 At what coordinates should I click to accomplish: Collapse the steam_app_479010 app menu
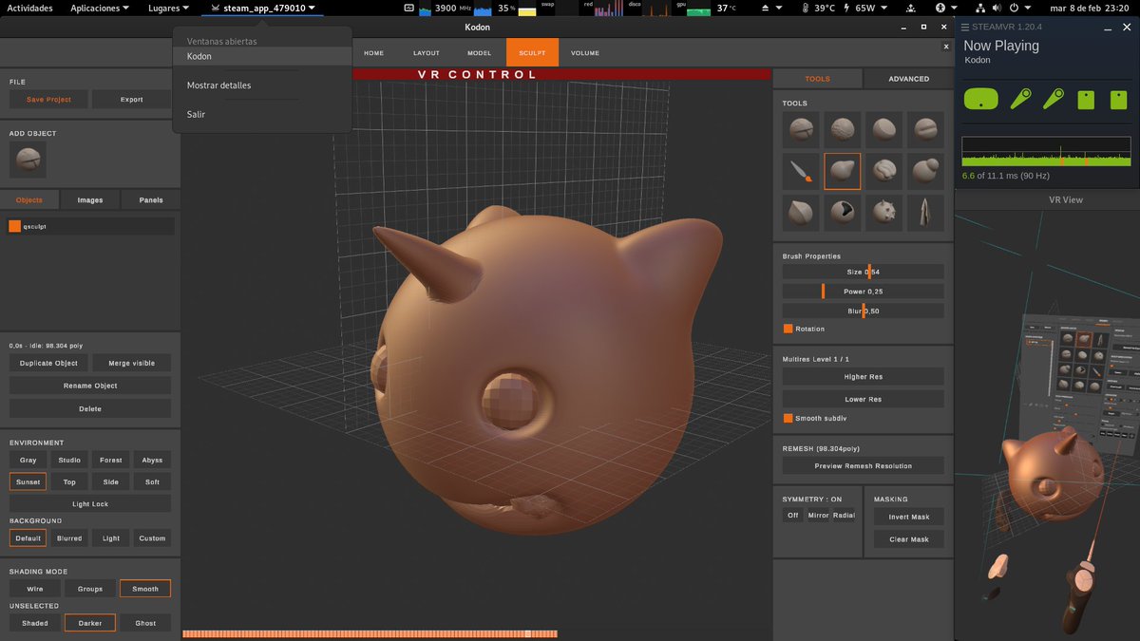[x=263, y=8]
